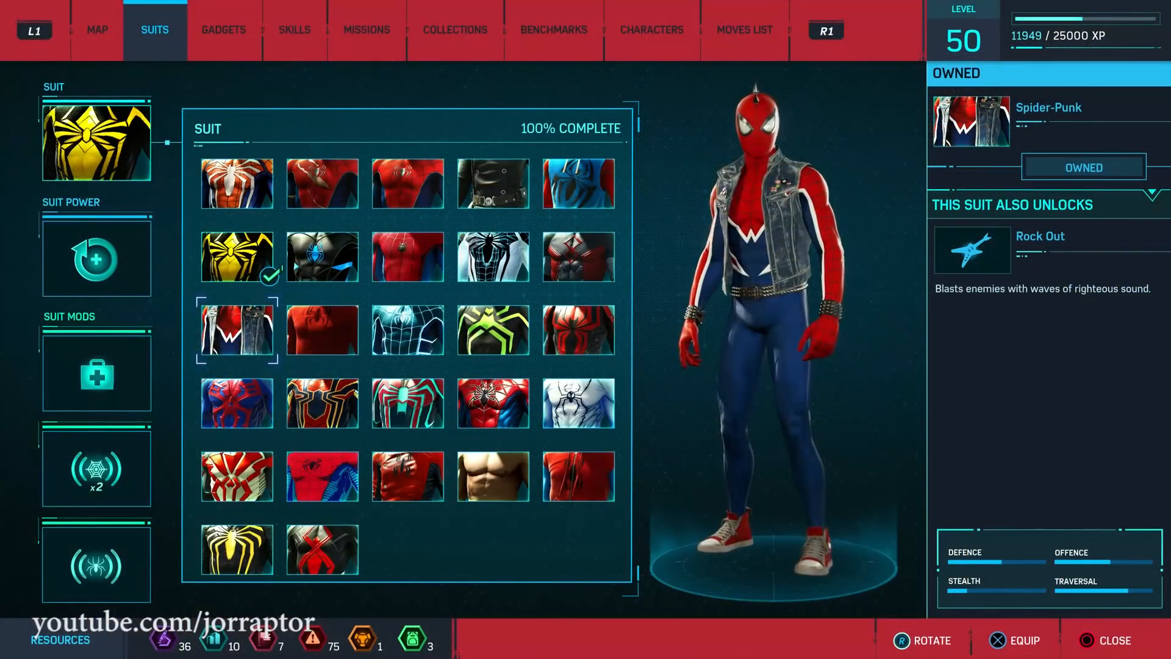The image size is (1171, 659).
Task: Click the R1 shoulder button indicator
Action: tap(826, 31)
